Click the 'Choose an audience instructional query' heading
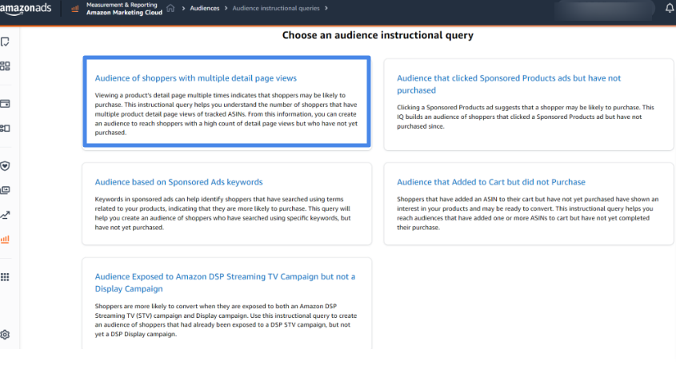This screenshot has height=377, width=676. 378,35
